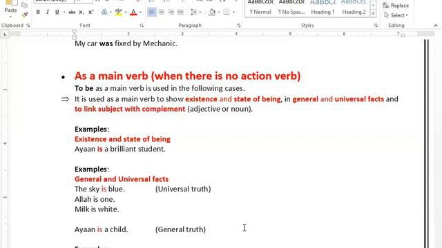Click the red phrase 'to link subject with complement'
Viewport: 442px width, 248px height.
[x=130, y=109]
